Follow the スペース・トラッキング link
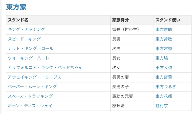This screenshot has width=194, height=114. 30,96
